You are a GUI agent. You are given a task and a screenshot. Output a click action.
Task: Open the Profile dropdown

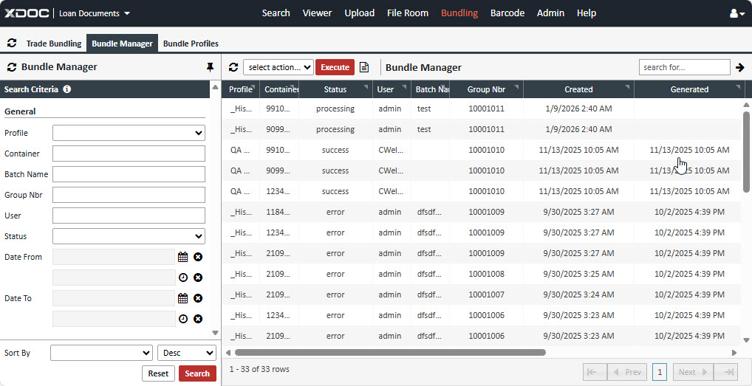click(x=129, y=133)
